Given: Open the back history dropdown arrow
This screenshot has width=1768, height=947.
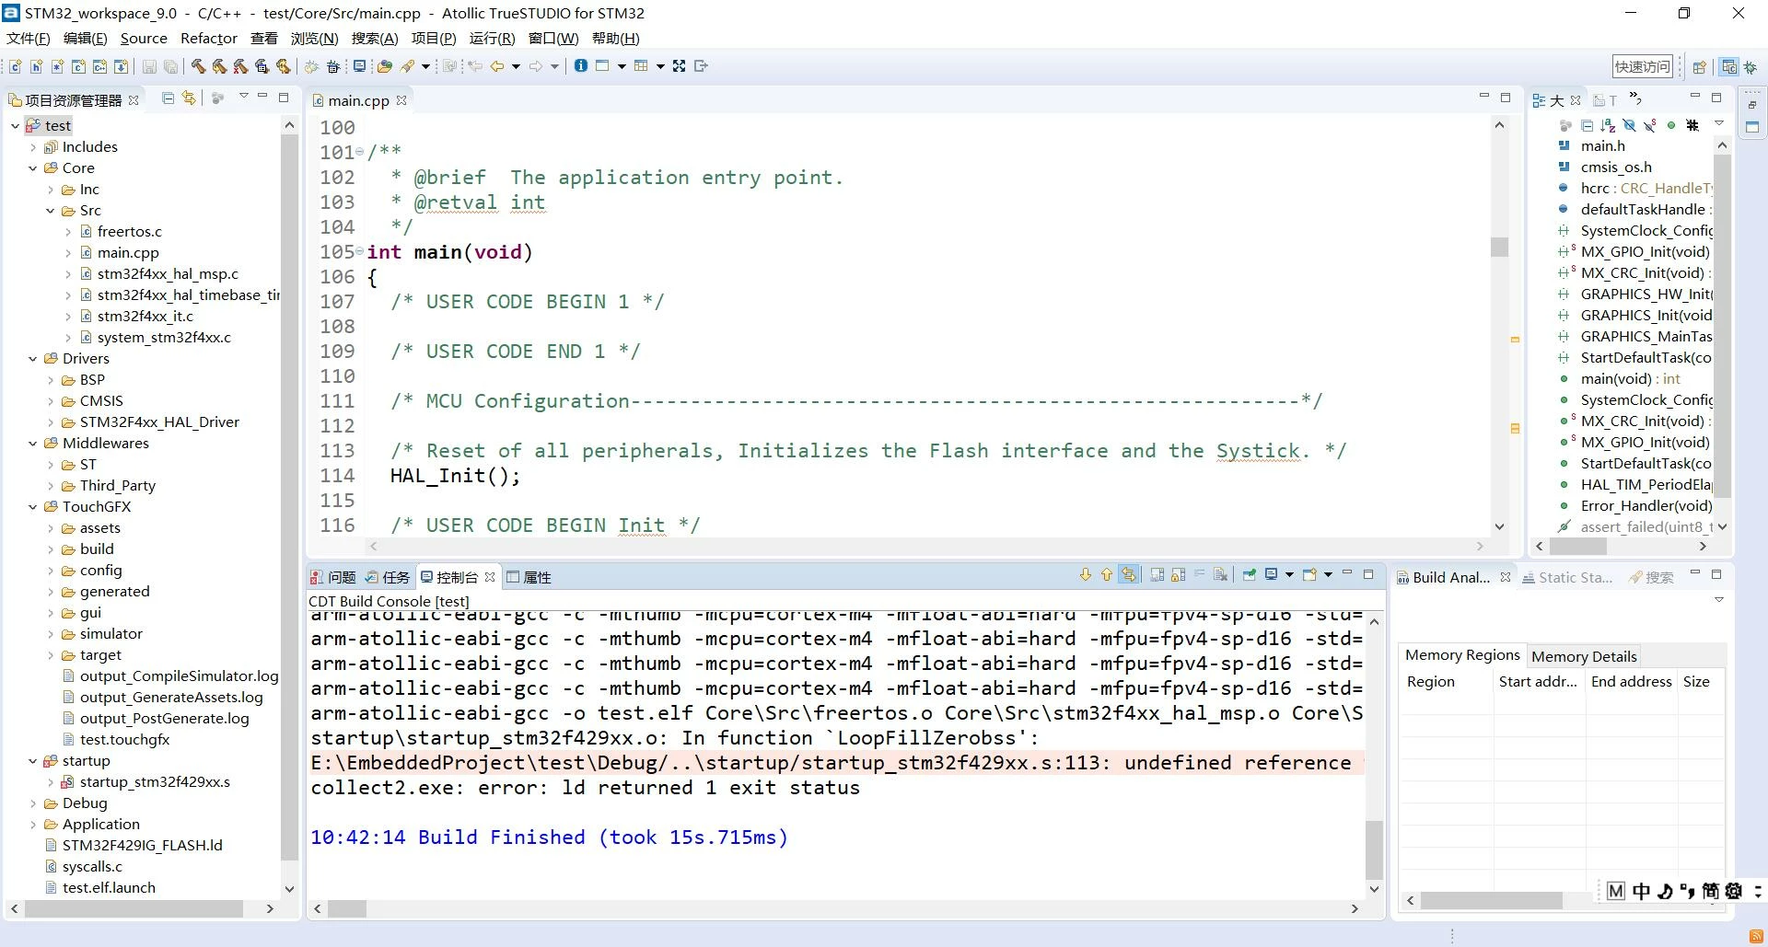Looking at the screenshot, I should 516,66.
